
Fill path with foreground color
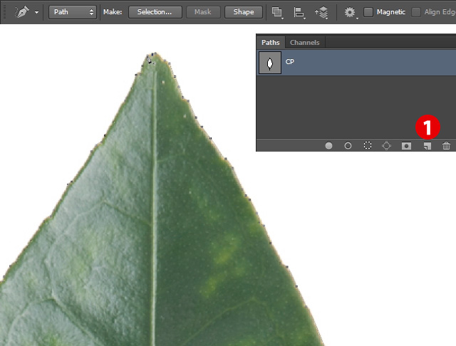tap(328, 145)
